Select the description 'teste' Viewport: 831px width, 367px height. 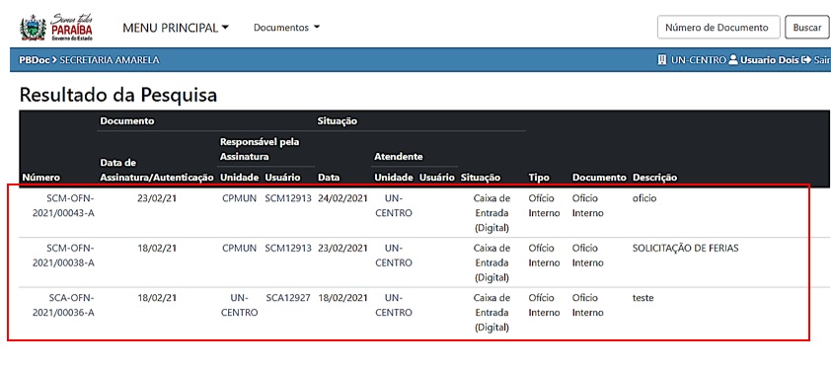coord(642,298)
